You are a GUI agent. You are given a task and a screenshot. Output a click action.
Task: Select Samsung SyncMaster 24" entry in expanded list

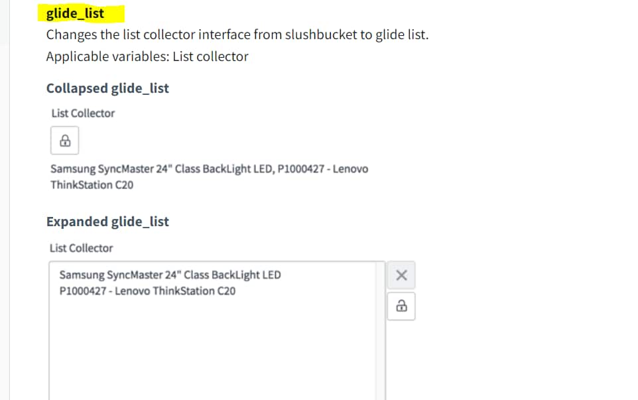[170, 275]
